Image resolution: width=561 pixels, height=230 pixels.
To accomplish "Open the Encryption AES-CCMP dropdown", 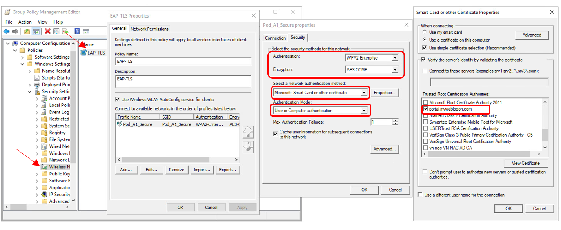I will pyautogui.click(x=395, y=70).
